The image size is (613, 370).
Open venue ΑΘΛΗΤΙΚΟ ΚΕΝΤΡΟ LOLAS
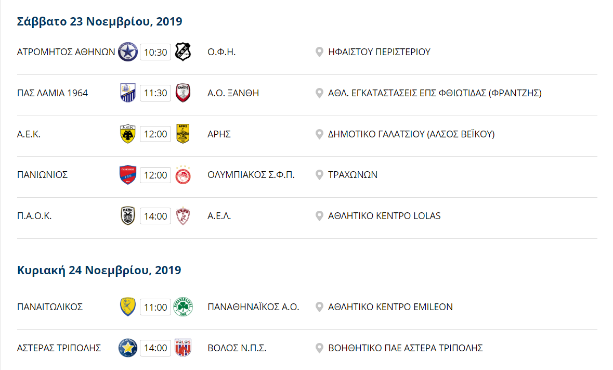point(384,216)
